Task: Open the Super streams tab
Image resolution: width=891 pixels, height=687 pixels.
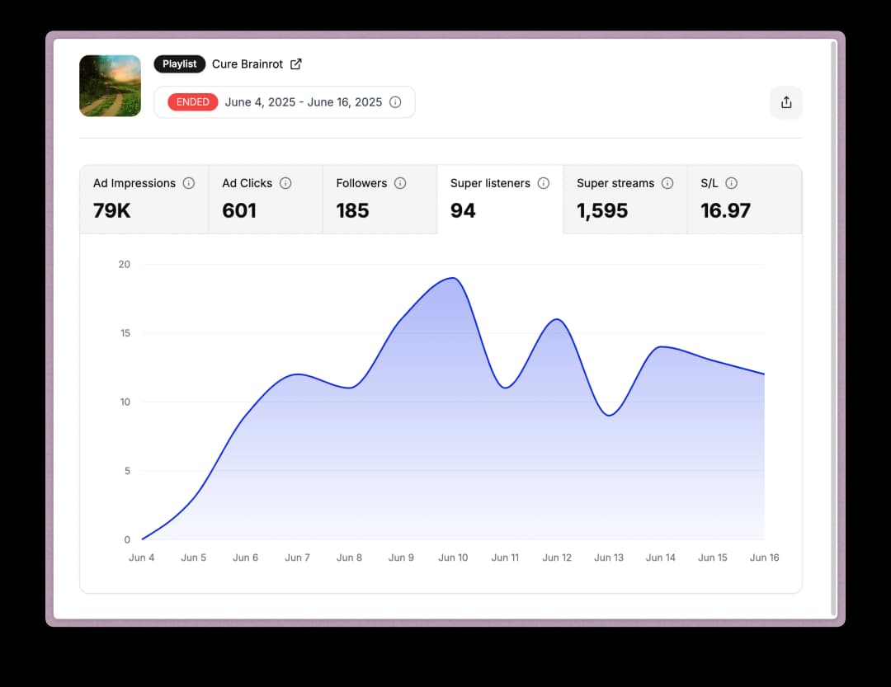Action: point(625,200)
